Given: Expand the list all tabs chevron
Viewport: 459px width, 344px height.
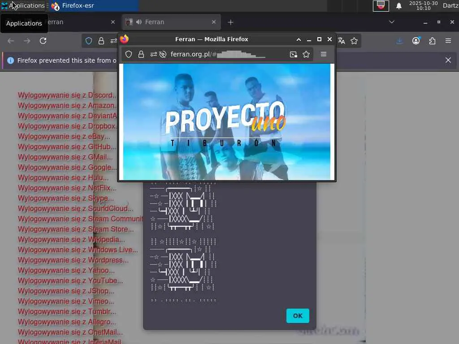Looking at the screenshot, I should pos(392,22).
